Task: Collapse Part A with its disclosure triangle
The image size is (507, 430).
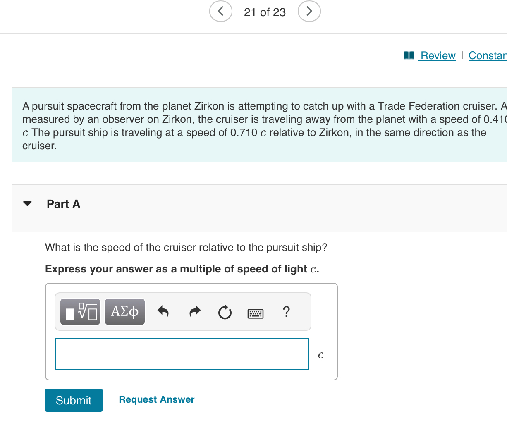Action: [27, 203]
